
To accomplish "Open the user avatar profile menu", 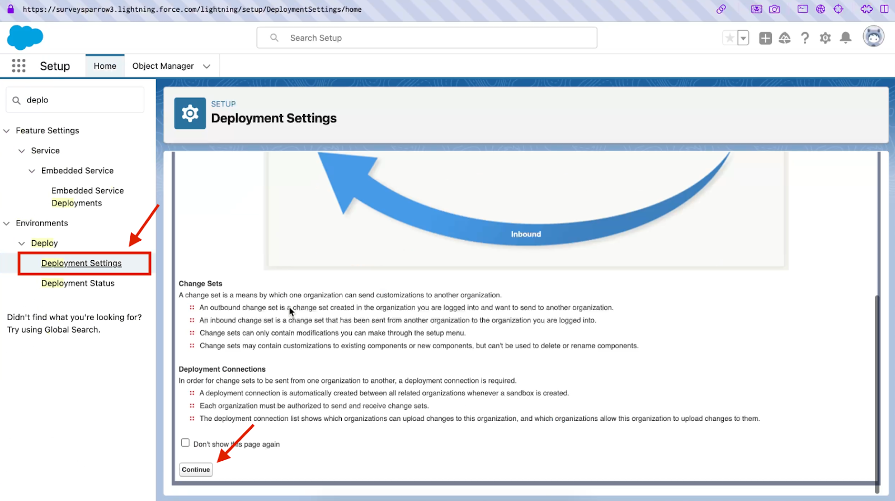I will coord(873,37).
